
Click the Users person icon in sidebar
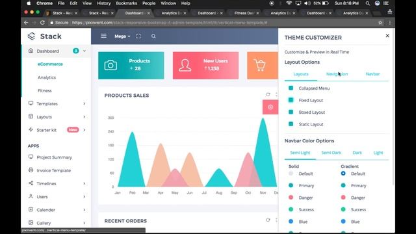coord(31,196)
